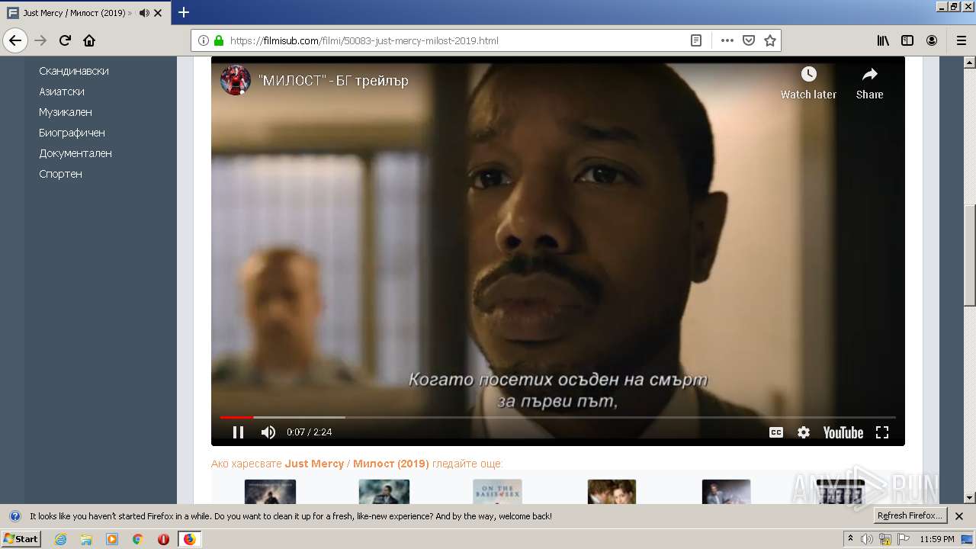View the secure connection padlock
Viewport: 976px width, 549px height.
pos(219,40)
